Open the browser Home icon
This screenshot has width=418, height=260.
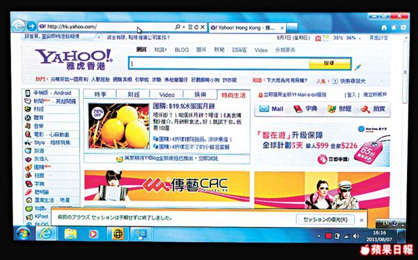384,27
